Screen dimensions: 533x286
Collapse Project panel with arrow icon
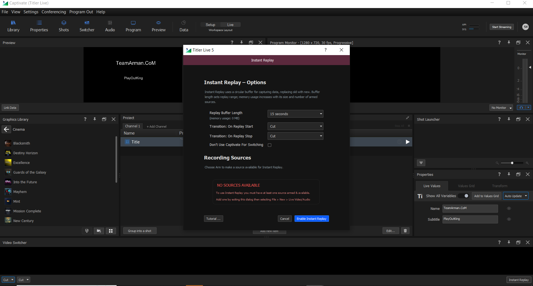pos(408,118)
